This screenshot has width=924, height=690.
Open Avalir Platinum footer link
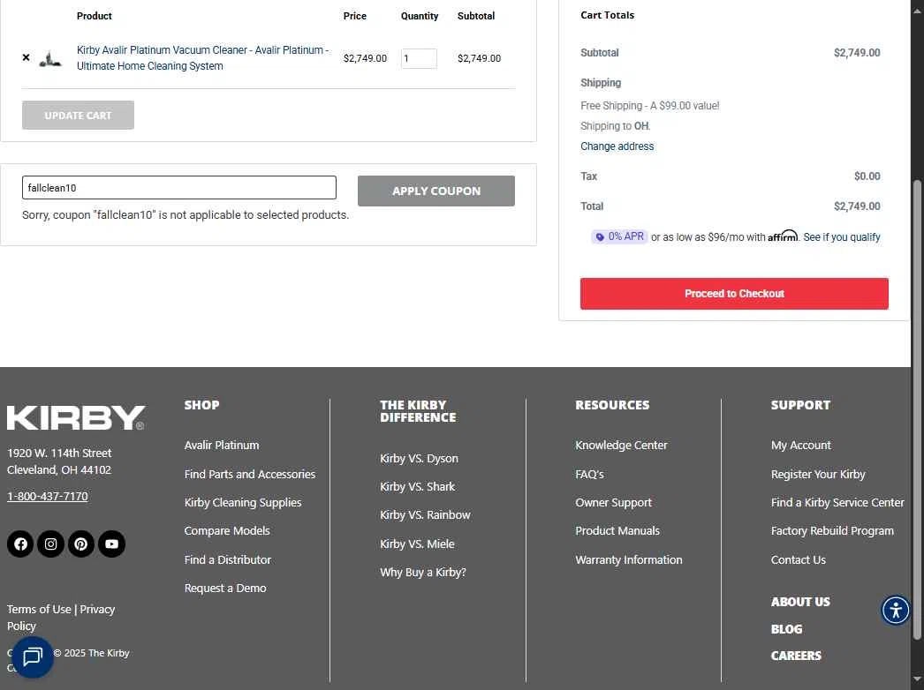tap(222, 445)
